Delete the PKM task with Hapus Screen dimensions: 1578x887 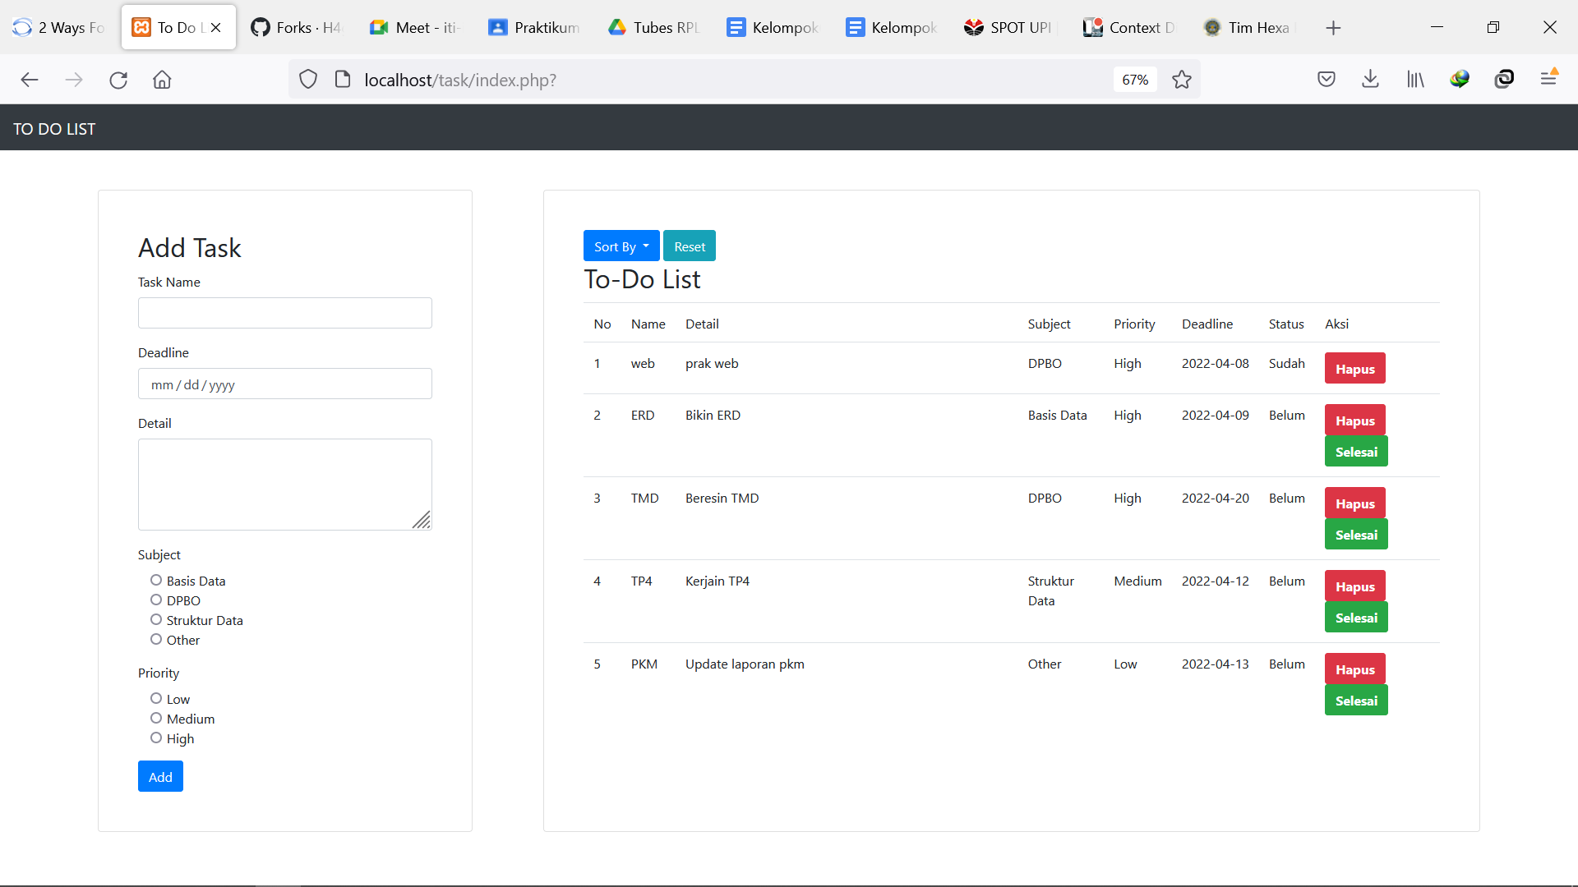click(1354, 669)
